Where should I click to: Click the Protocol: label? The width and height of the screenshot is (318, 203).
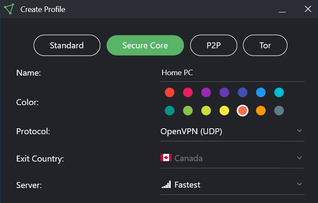[33, 131]
